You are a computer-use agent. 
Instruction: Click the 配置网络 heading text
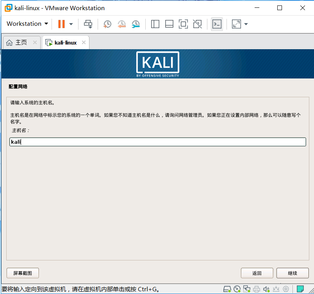tap(18, 87)
